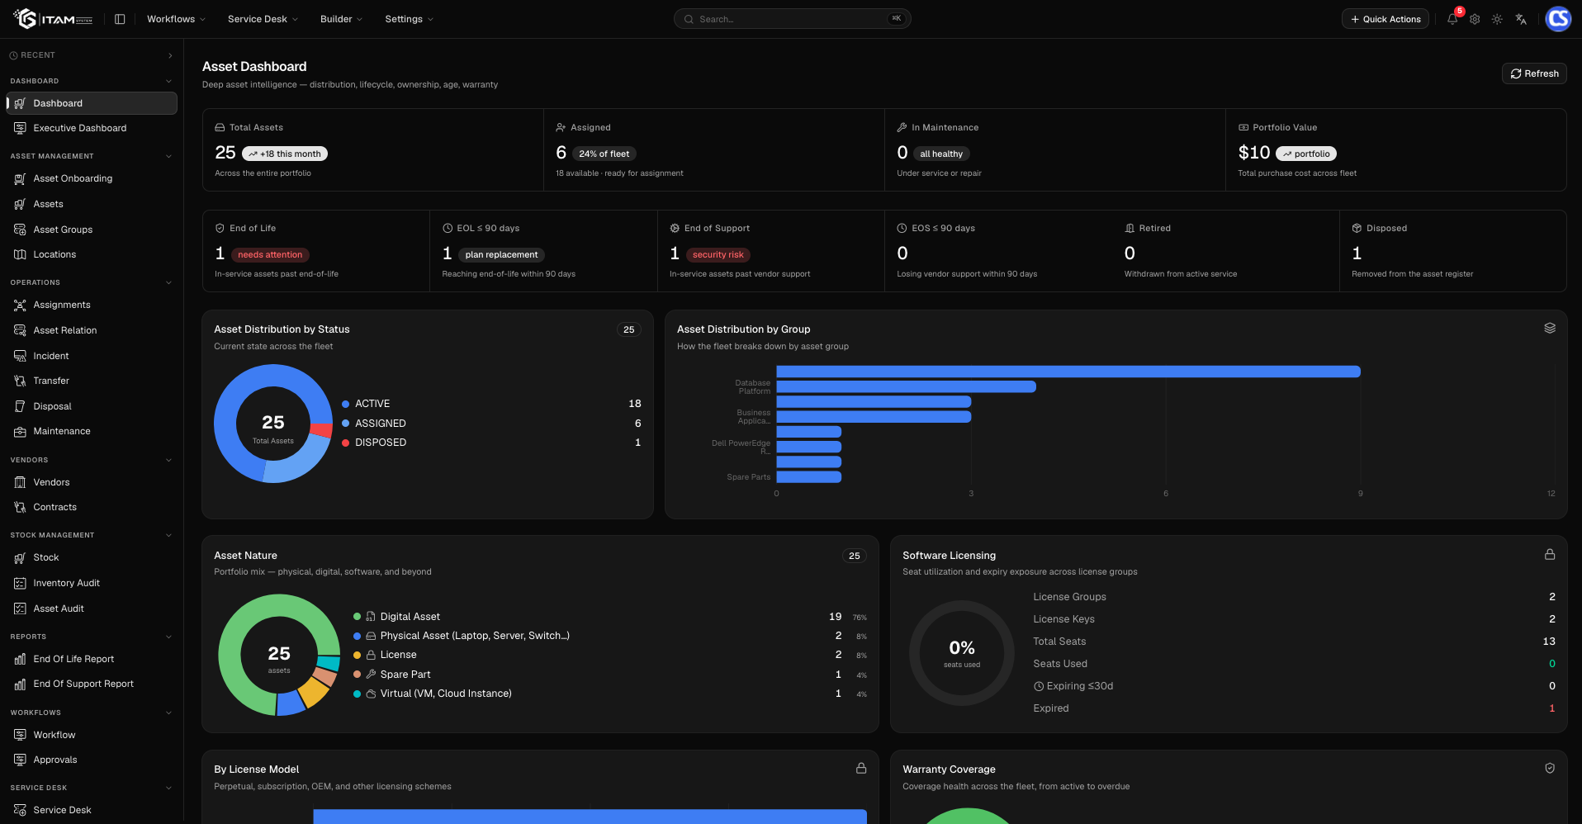Open Transfer in sidebar
Viewport: 1582px width, 824px height.
click(x=92, y=381)
